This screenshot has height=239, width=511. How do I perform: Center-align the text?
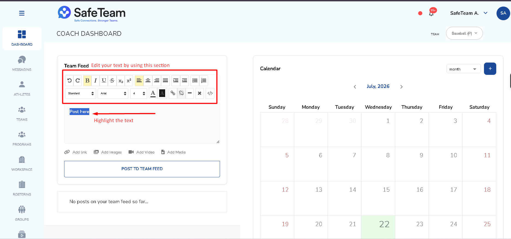(148, 80)
